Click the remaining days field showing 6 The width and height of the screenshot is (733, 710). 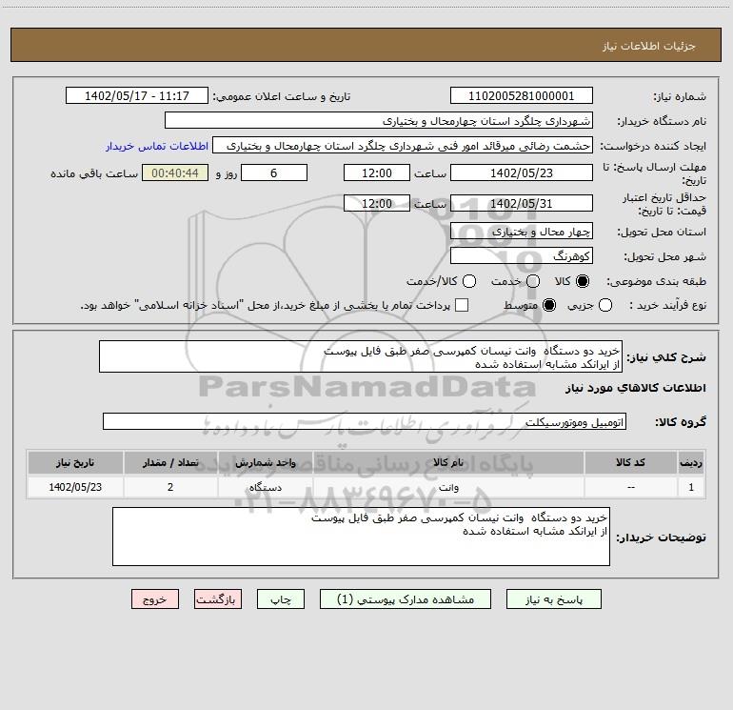point(274,172)
